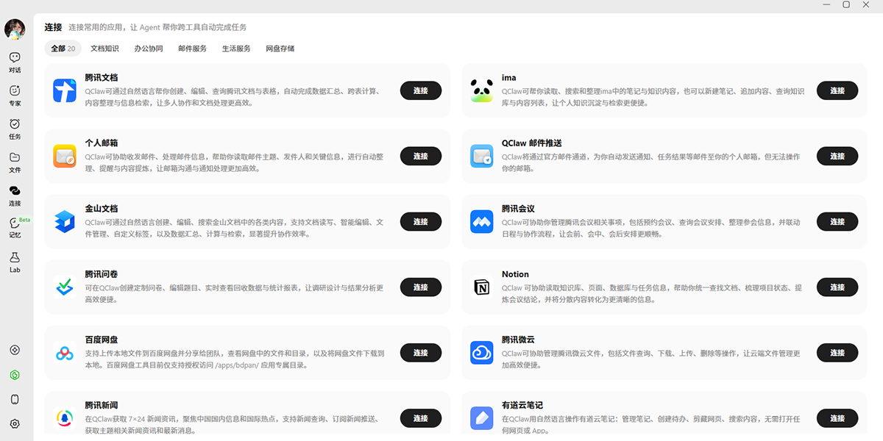Open 记忆 Beta section in sidebar

[15, 229]
